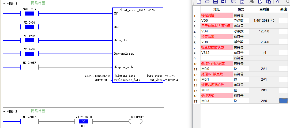Select the M0.2=ON contact in the ladder
Screen dimensions: 290x128
coord(29,54)
